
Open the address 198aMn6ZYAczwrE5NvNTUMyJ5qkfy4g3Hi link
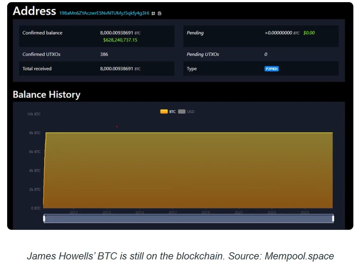(x=104, y=13)
